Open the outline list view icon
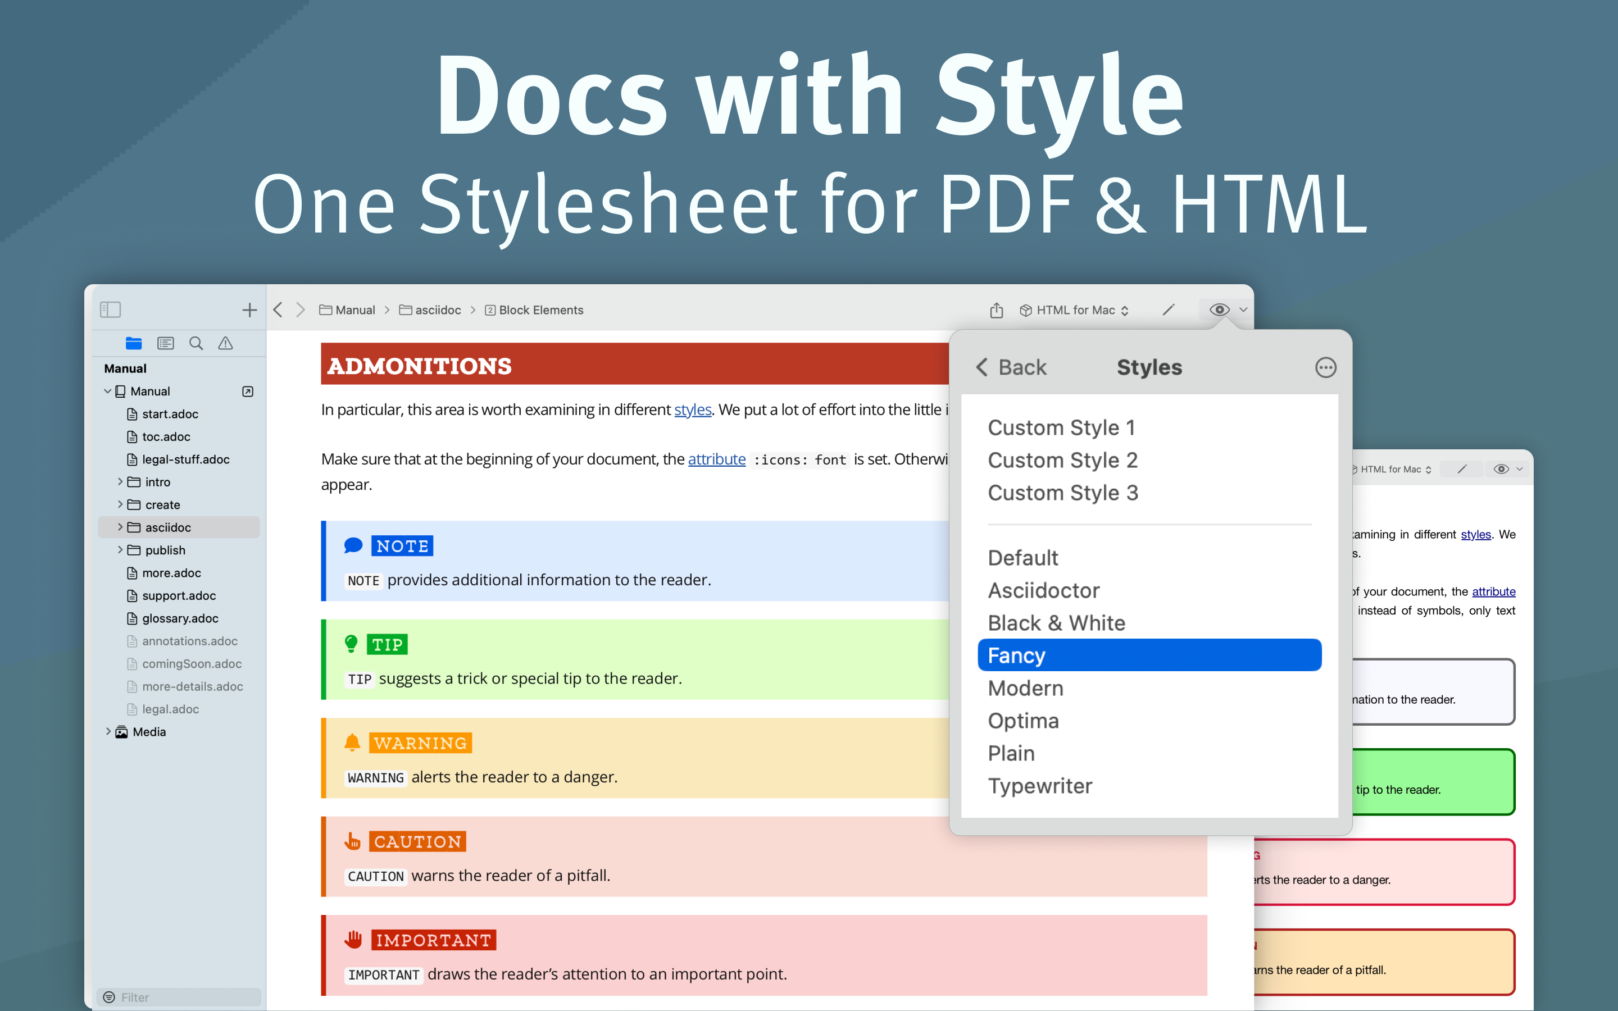This screenshot has height=1011, width=1618. [165, 343]
